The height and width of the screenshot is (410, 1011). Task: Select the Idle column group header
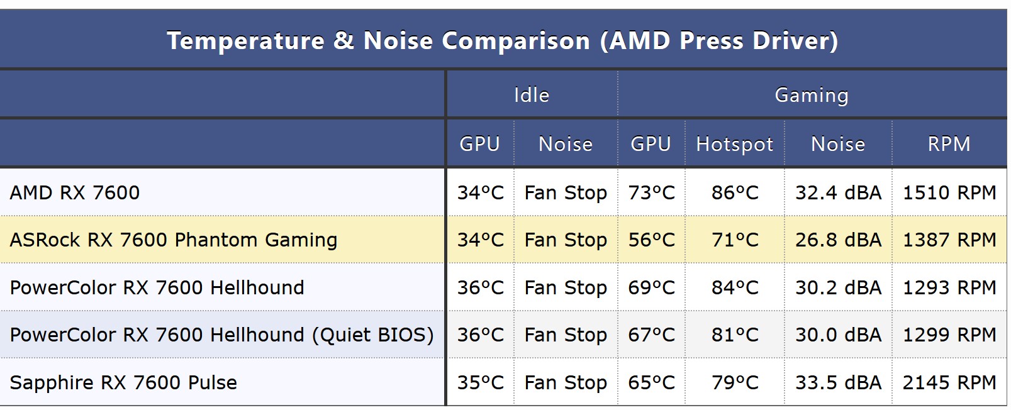(532, 95)
